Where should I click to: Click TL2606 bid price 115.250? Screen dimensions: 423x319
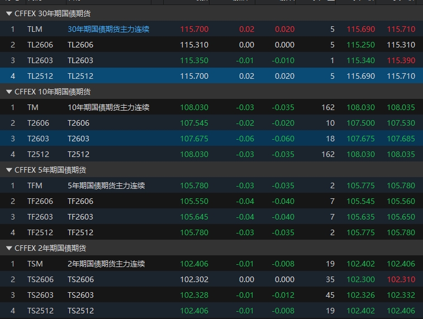pos(360,45)
